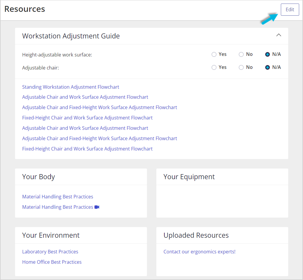This screenshot has width=303, height=280.
Task: Select Yes for Height-adjustable work surface
Action: click(x=214, y=54)
